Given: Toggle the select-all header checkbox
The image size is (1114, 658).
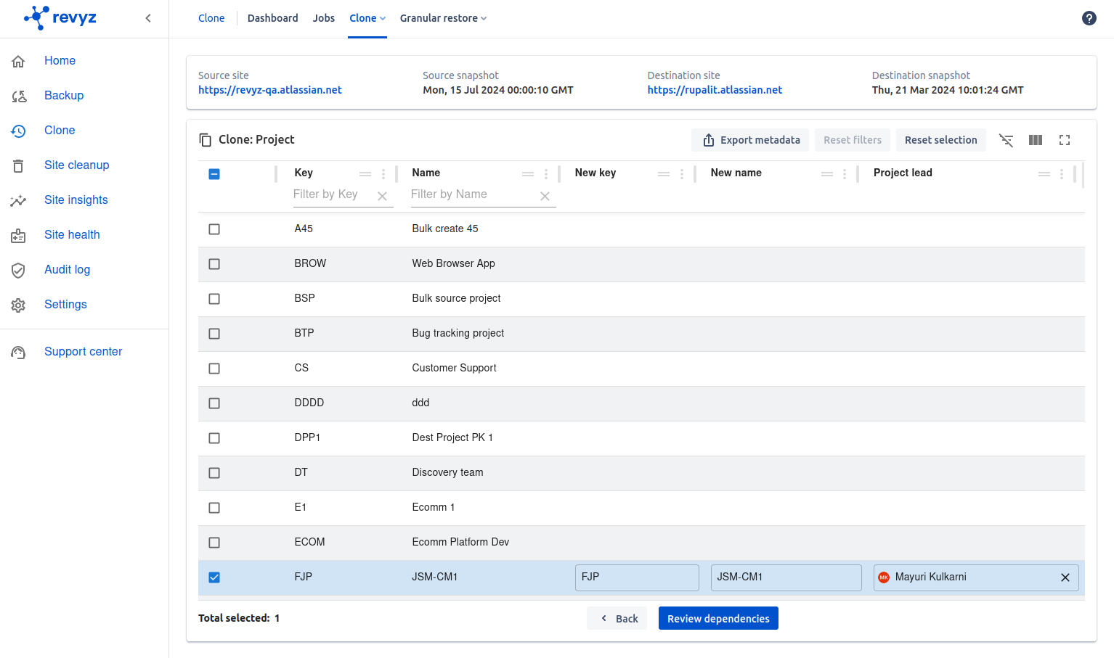Looking at the screenshot, I should click(214, 174).
